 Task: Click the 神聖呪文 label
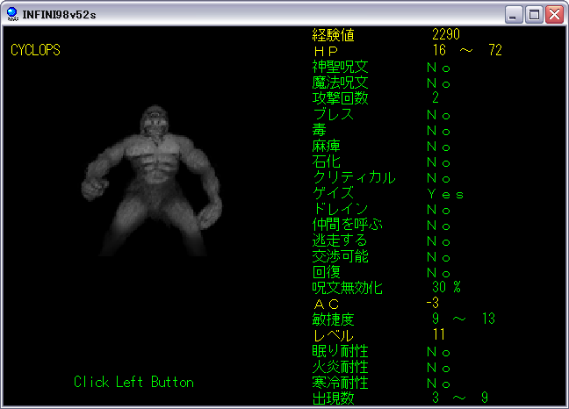340,67
